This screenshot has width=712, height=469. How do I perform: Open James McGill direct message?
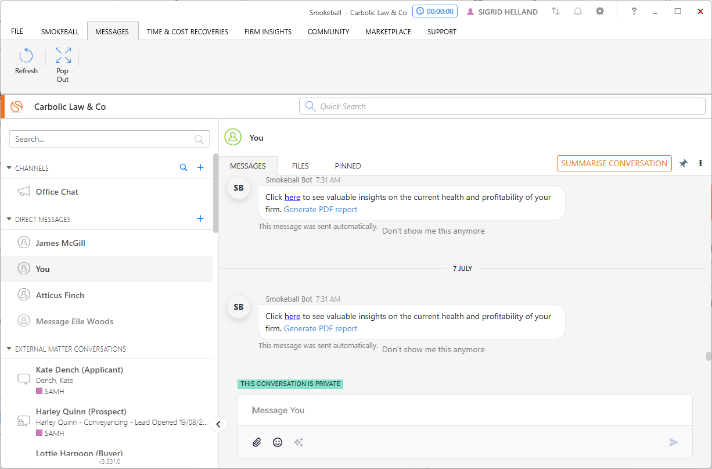click(x=107, y=243)
